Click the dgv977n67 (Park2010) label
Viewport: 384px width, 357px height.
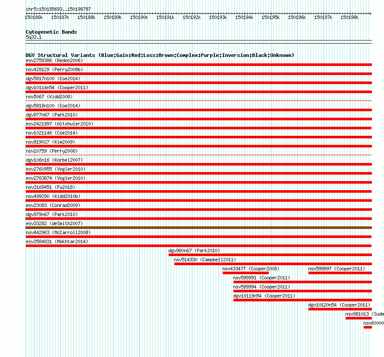52,115
